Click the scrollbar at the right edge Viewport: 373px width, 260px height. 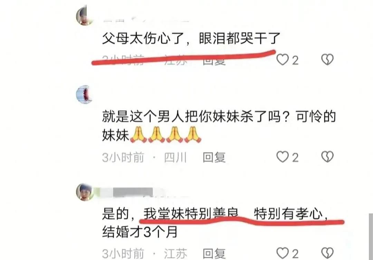tap(371, 237)
